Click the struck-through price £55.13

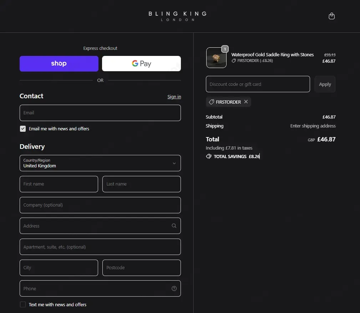point(330,55)
